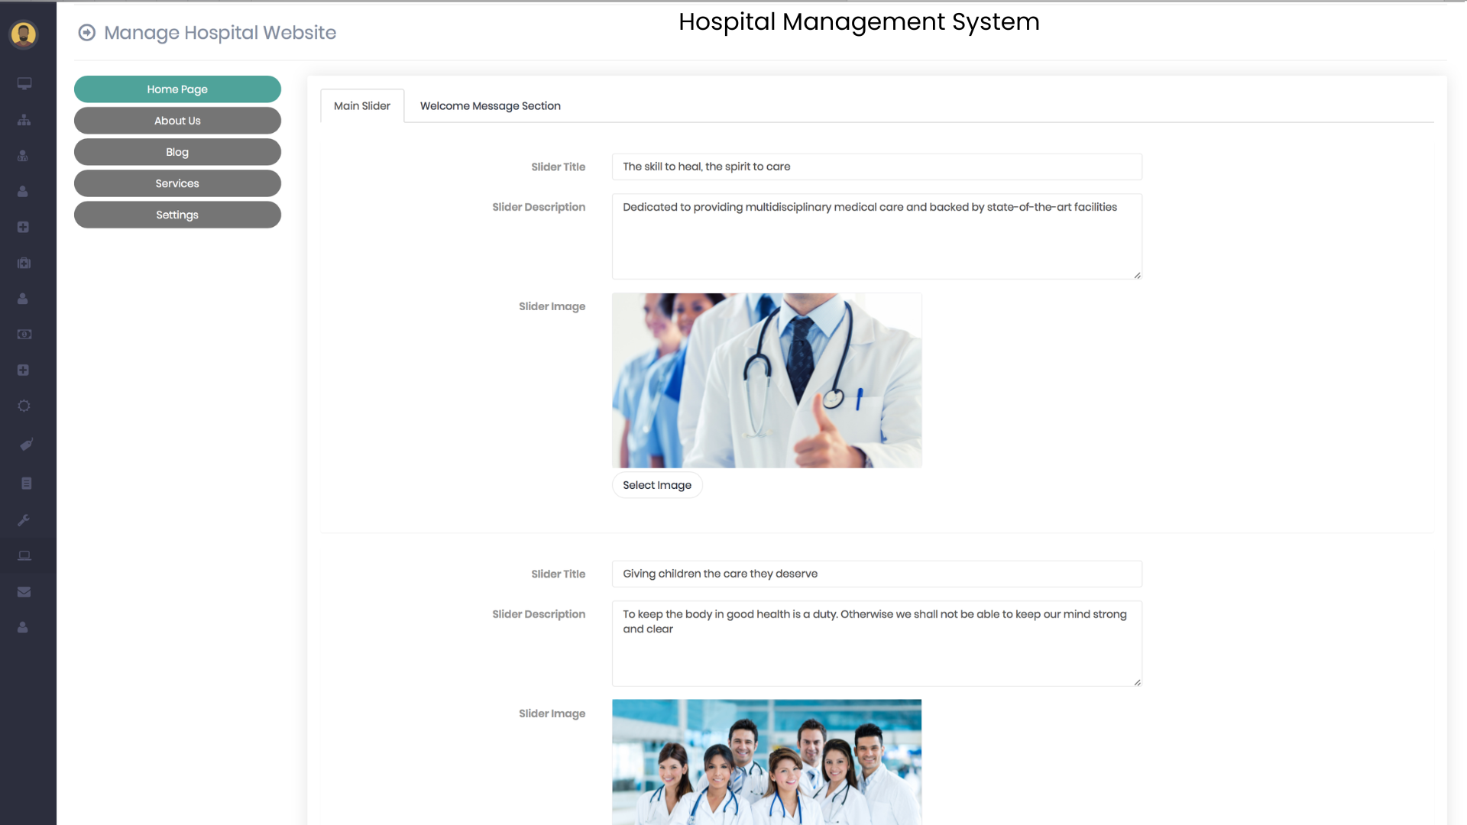Open the price tag icon in sidebar

(x=26, y=445)
